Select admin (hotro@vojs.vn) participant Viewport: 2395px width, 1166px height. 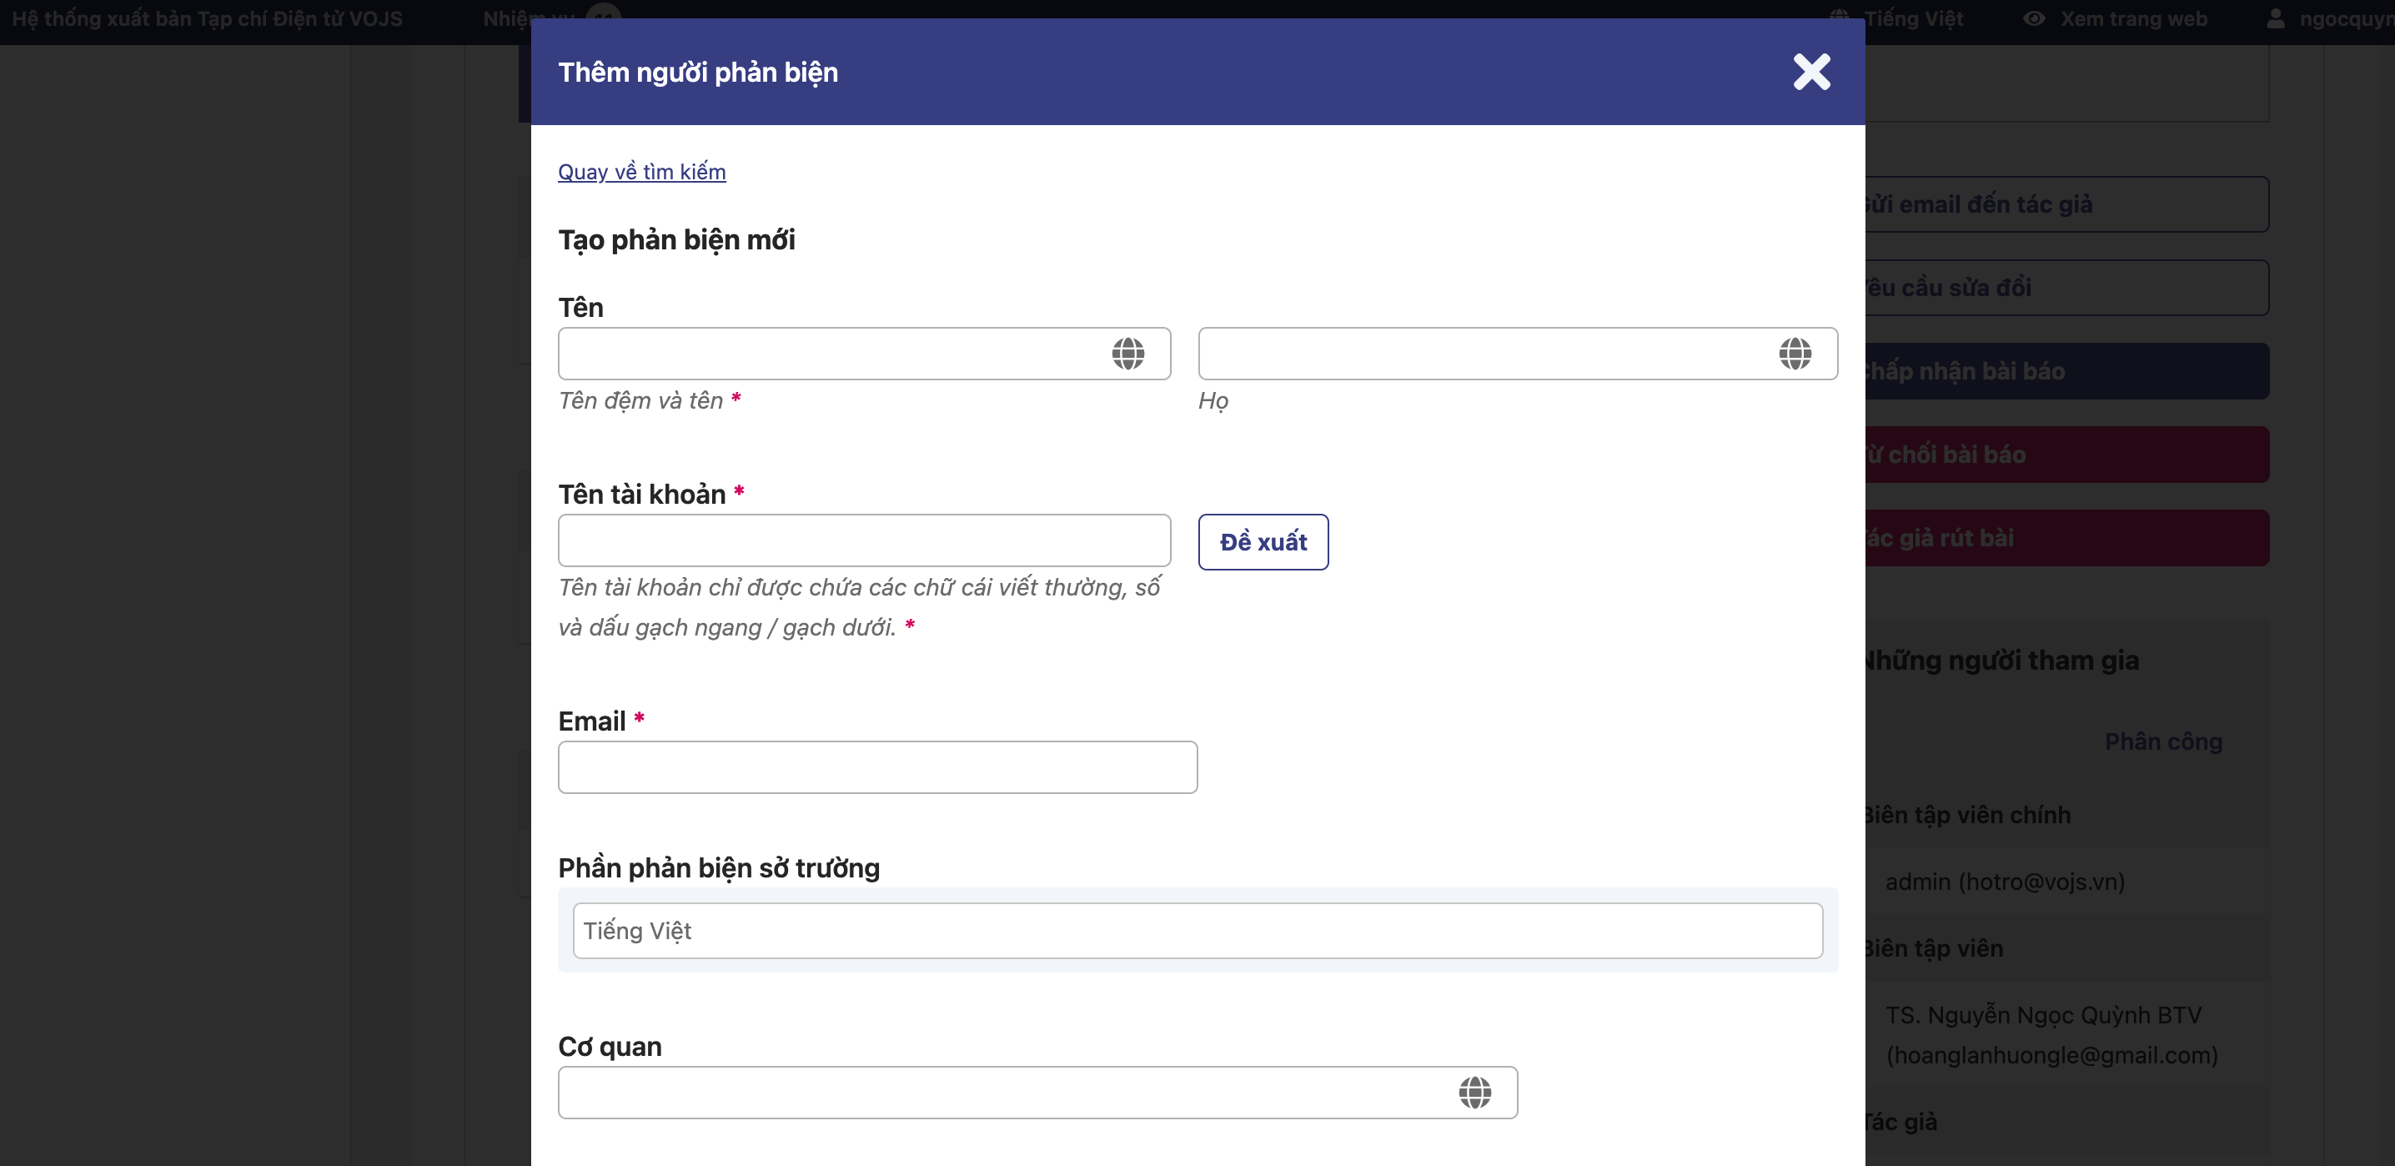point(2005,882)
